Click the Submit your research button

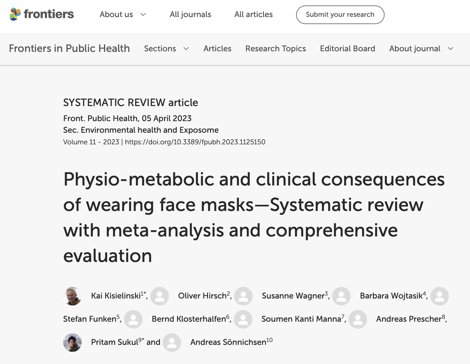pos(340,15)
